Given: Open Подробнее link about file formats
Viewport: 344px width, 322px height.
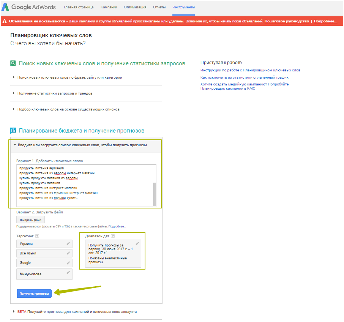Looking at the screenshot, I should point(117,226).
